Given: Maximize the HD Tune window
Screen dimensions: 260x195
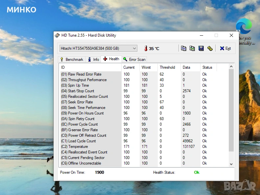Looking at the screenshot, I should (216, 35).
